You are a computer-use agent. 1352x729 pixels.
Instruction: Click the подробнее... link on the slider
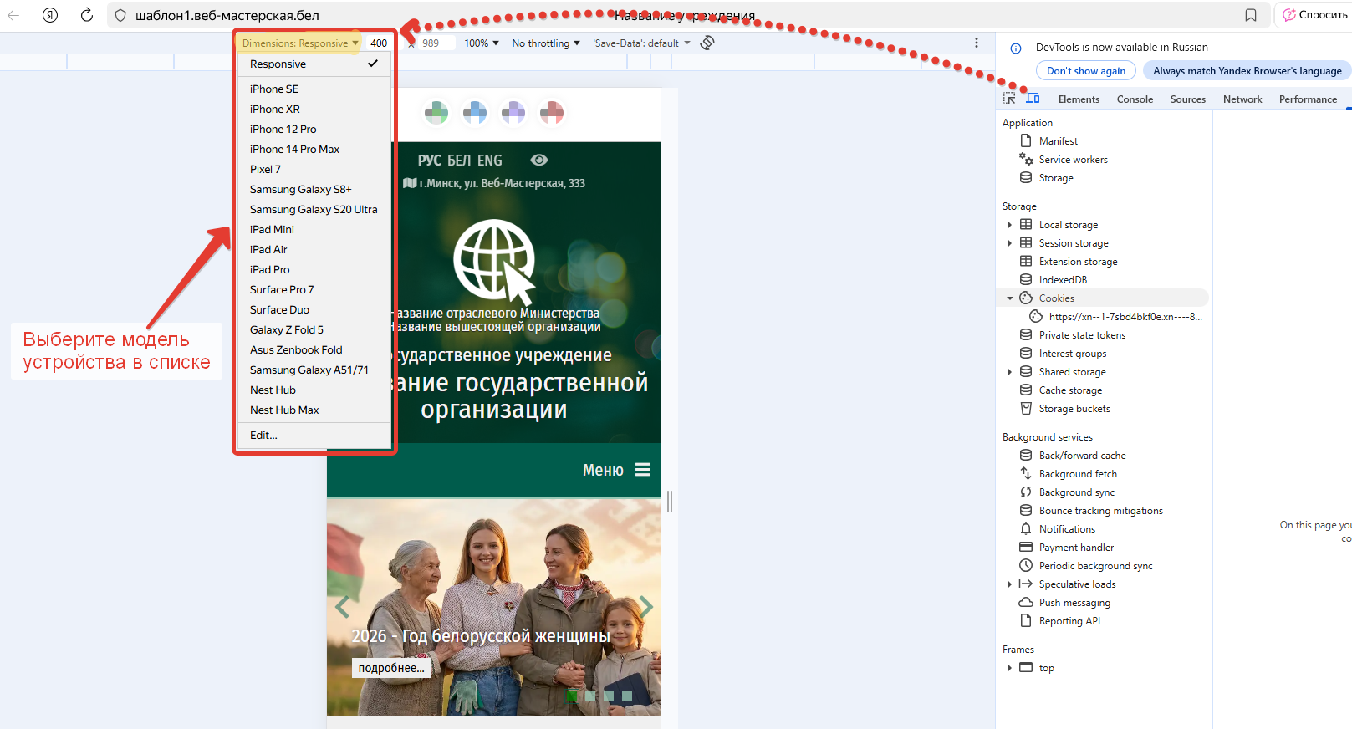point(390,668)
